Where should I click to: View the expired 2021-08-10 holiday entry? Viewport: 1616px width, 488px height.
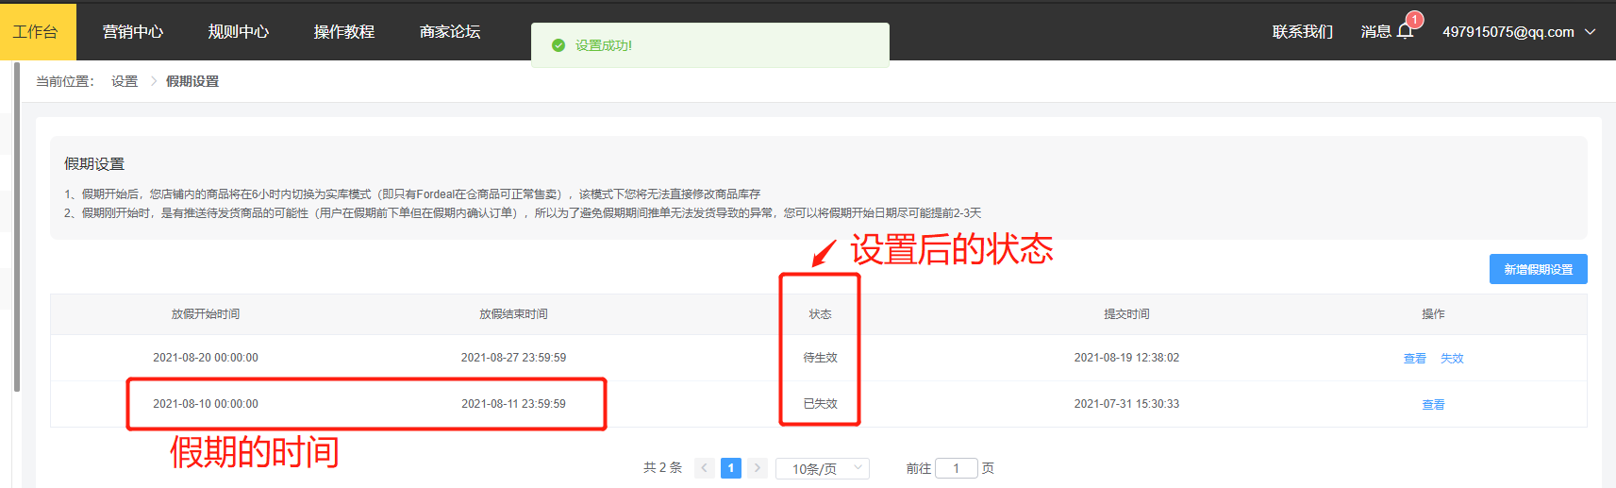click(1433, 405)
